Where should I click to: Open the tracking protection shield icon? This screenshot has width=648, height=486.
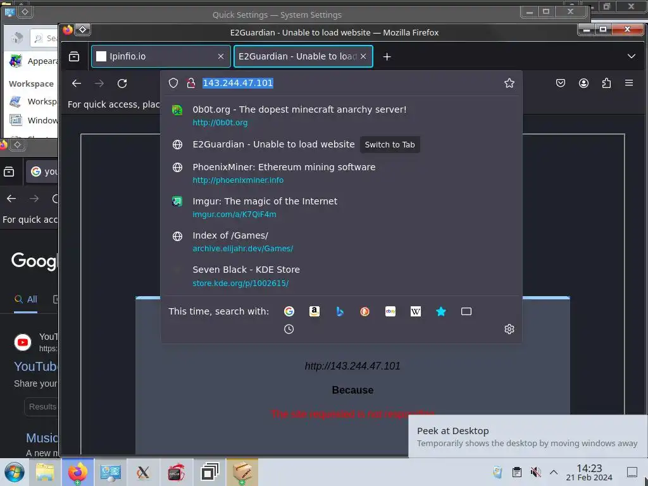coord(173,83)
